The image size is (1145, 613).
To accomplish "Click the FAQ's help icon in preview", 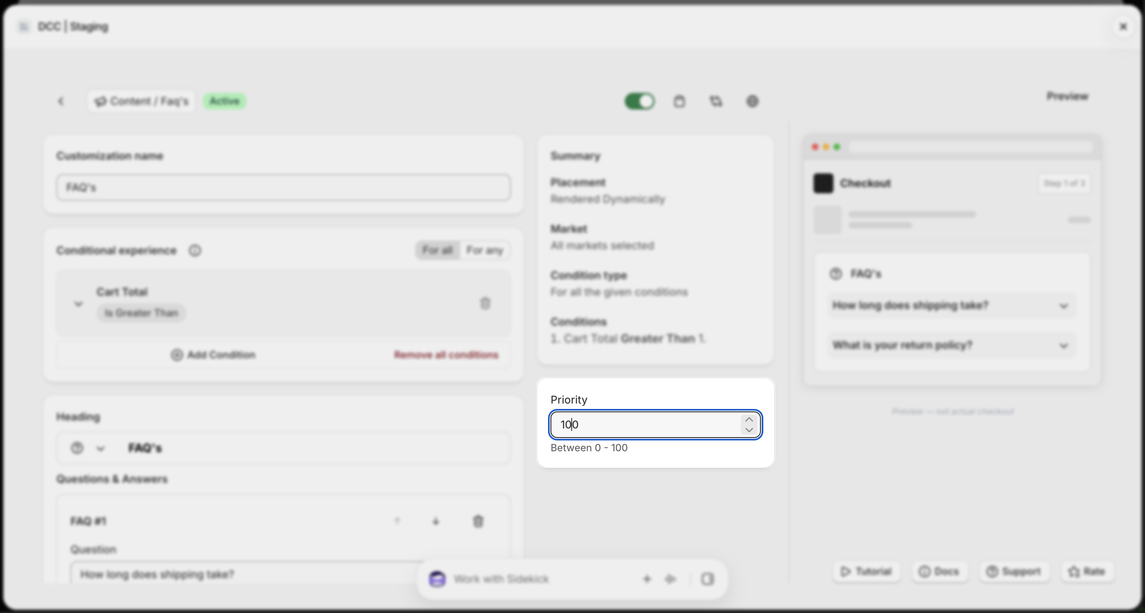I will coord(836,274).
